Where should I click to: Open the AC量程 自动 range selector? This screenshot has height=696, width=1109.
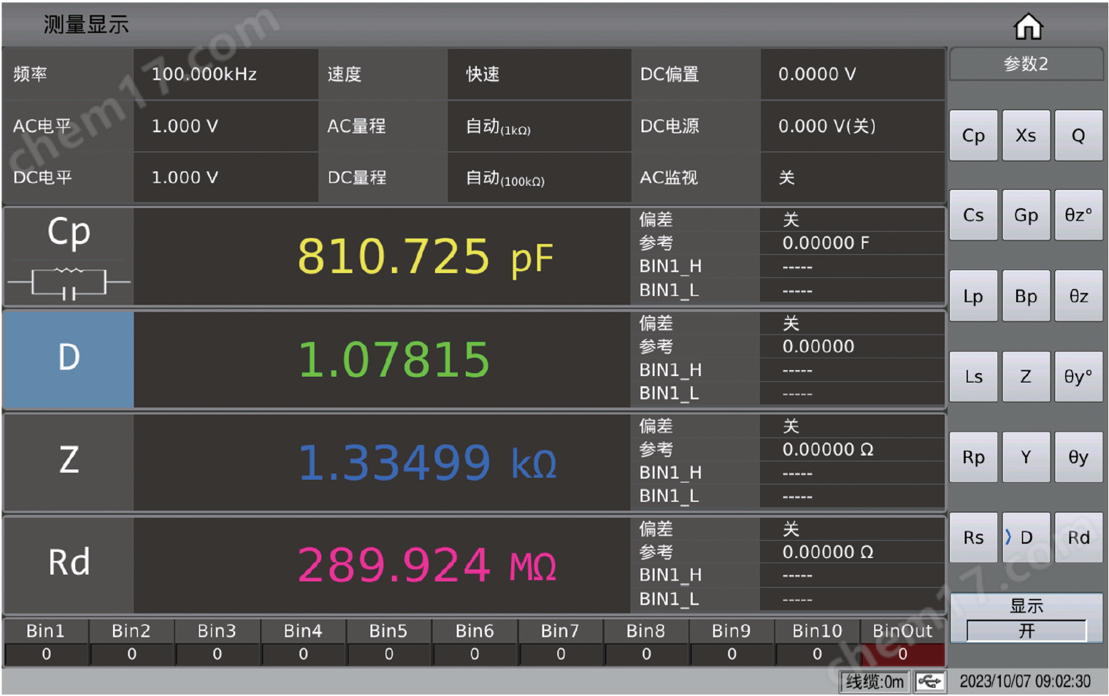coord(539,126)
